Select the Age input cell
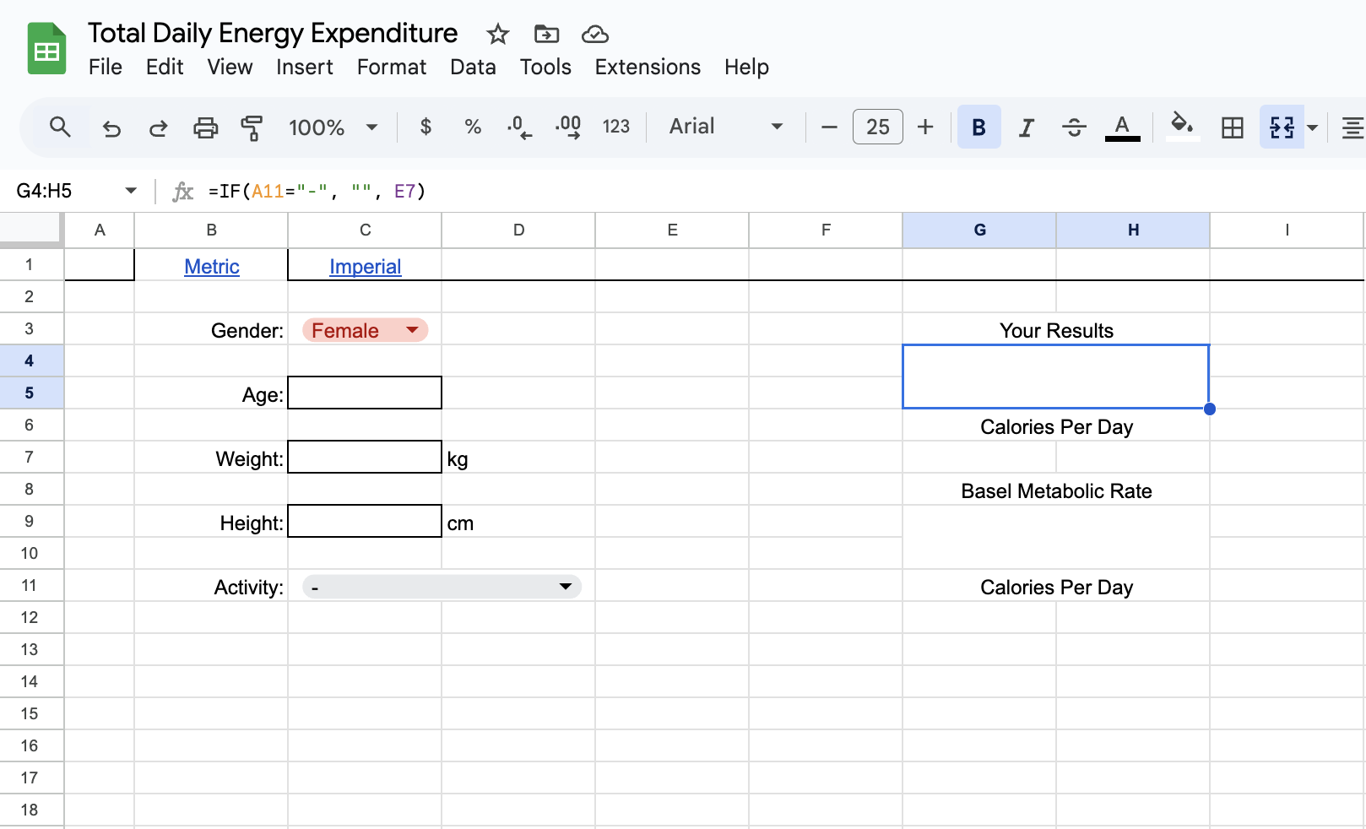1366x829 pixels. (365, 393)
